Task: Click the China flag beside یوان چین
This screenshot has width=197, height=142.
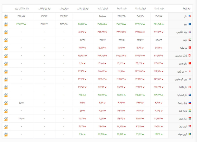Action: coord(190,63)
